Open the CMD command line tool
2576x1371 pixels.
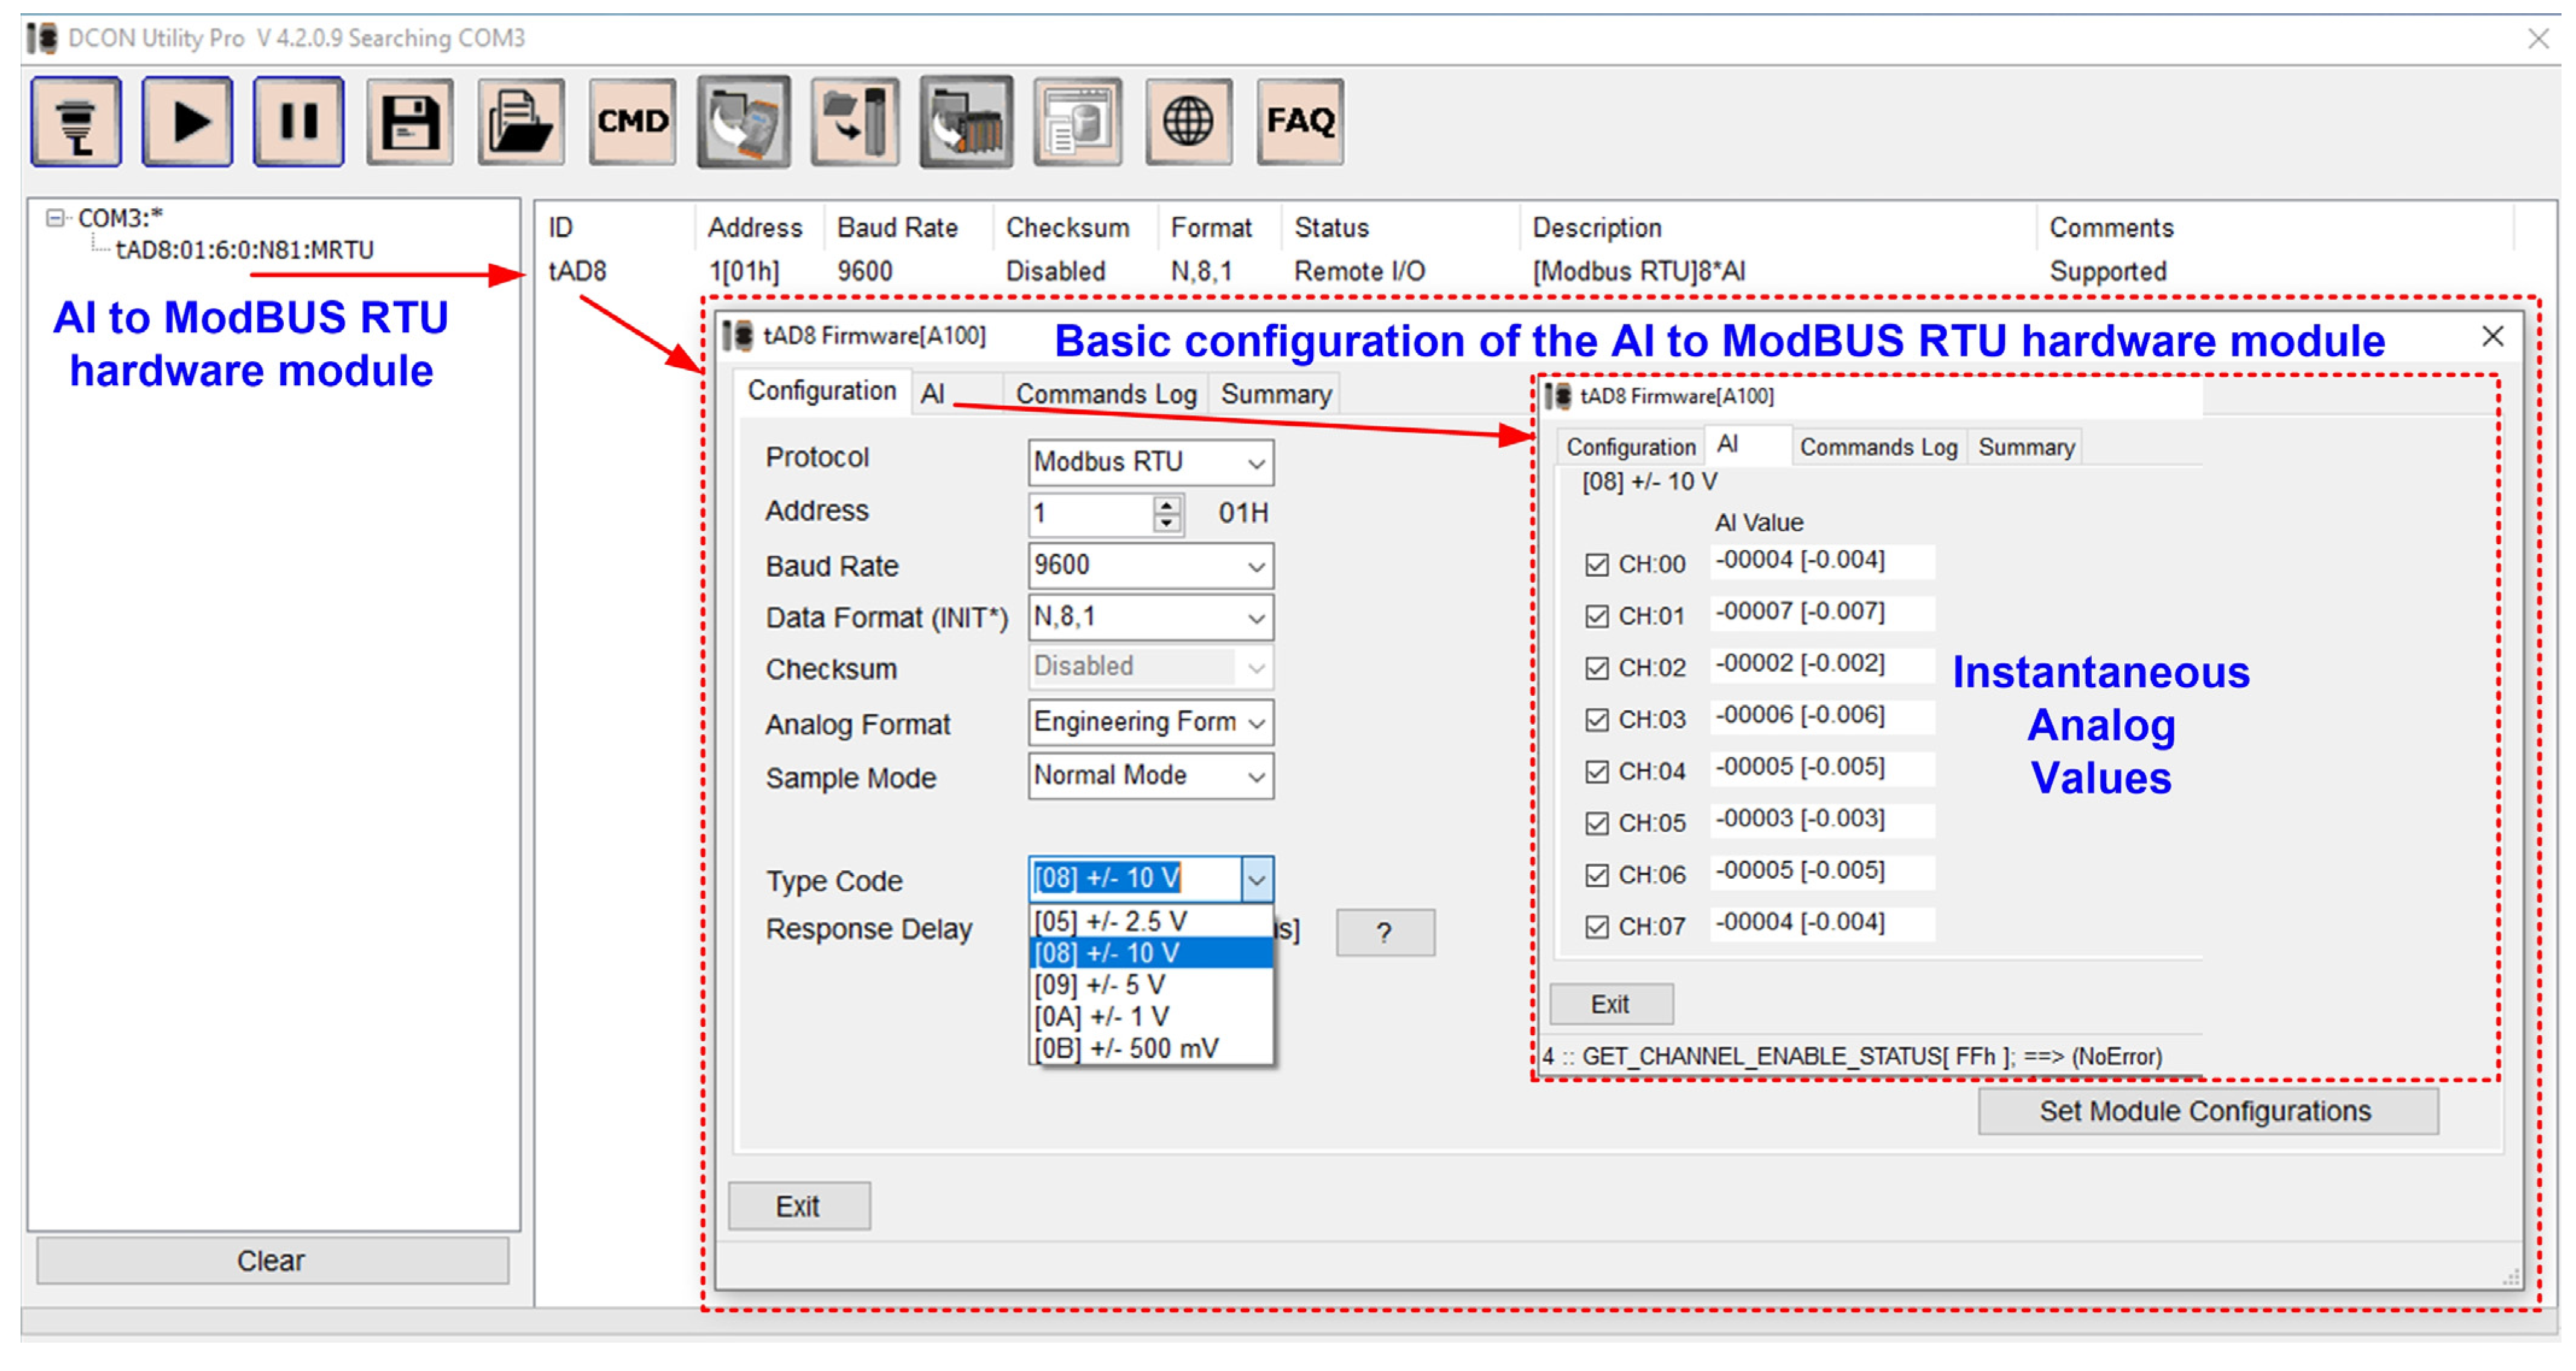click(x=632, y=122)
